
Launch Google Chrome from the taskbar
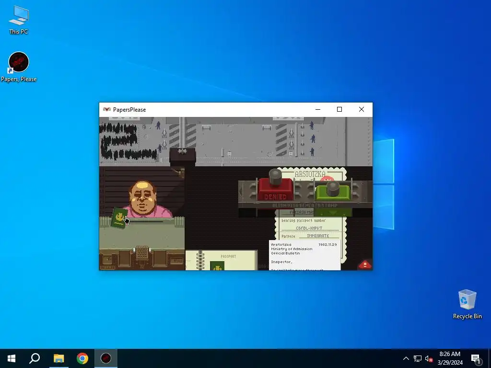(x=82, y=358)
